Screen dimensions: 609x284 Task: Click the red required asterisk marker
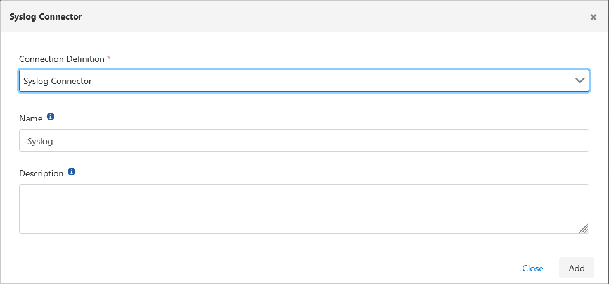pos(108,58)
